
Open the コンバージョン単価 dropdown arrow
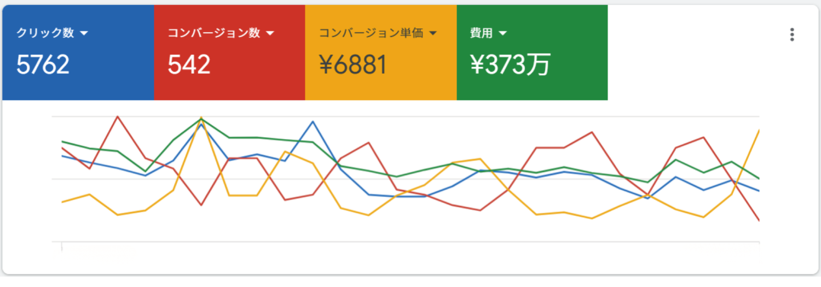pos(432,33)
